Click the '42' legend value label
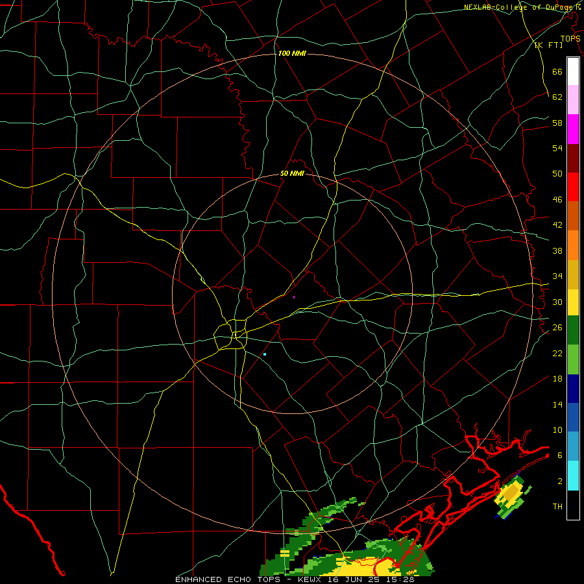Image resolution: width=584 pixels, height=584 pixels. point(557,225)
